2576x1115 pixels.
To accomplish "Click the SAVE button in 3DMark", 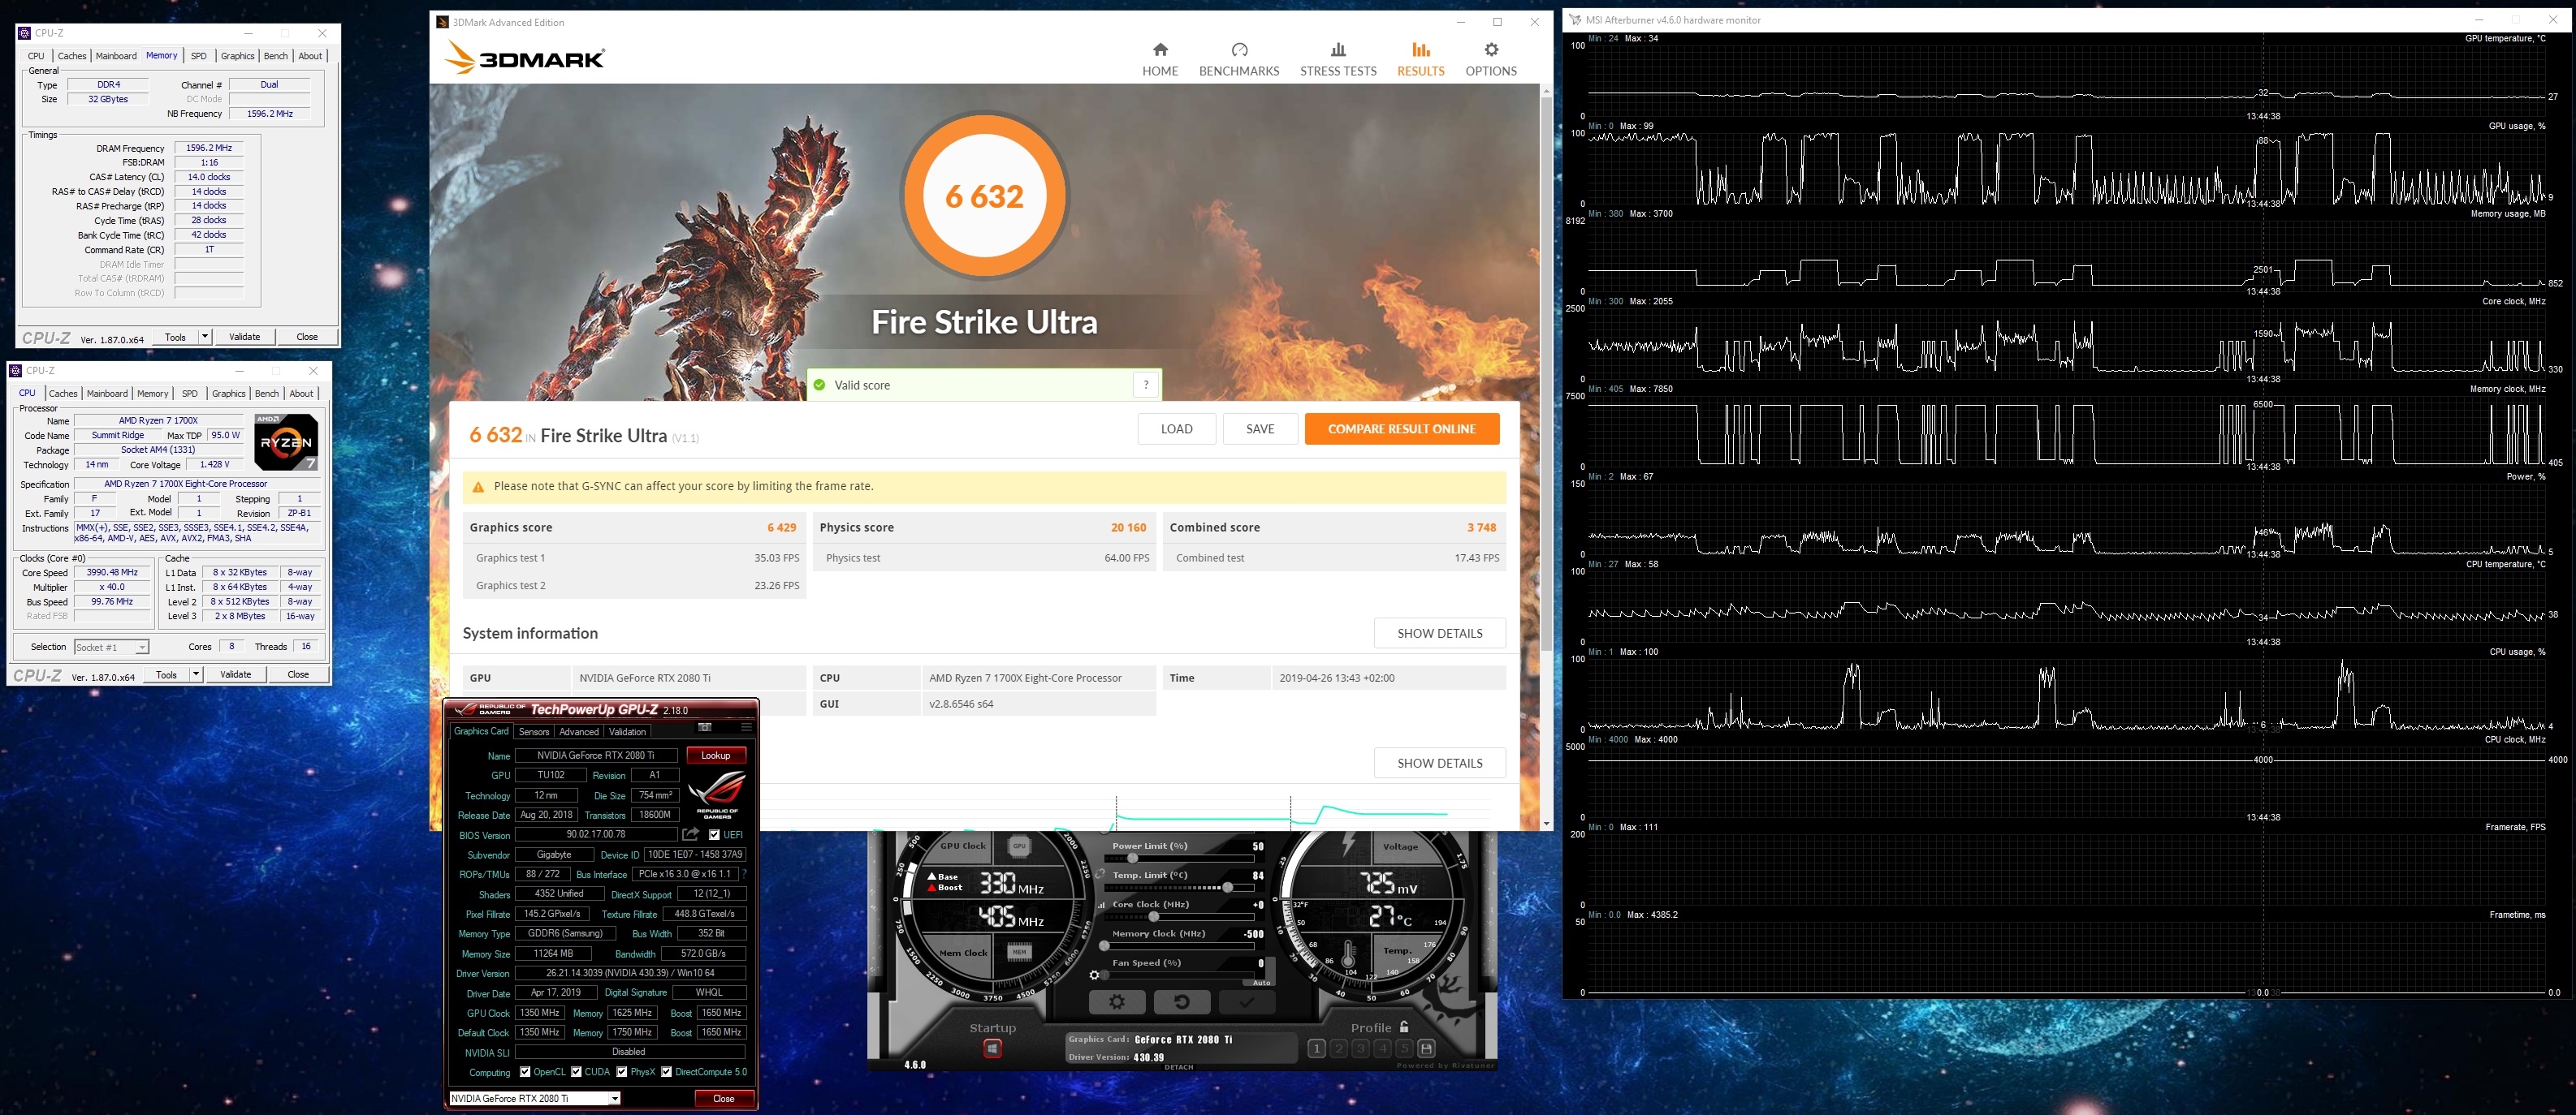I will [x=1260, y=428].
